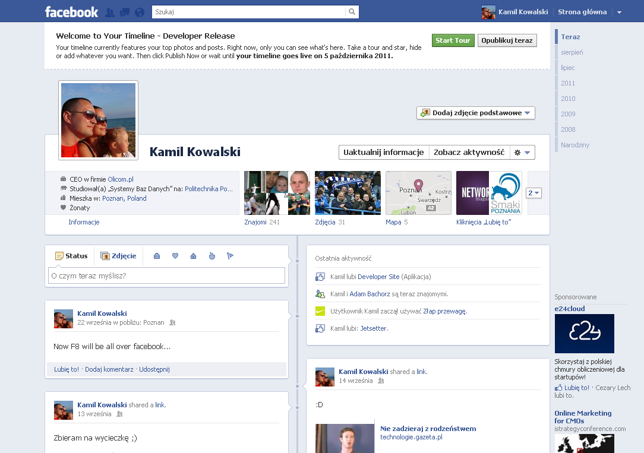Viewport: 644px width, 453px height.
Task: Open the notifications globe icon
Action: coord(140,12)
